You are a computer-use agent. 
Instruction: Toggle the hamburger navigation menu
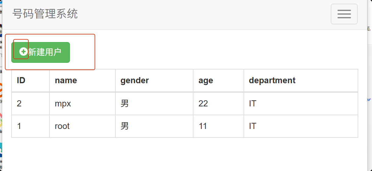click(x=344, y=14)
